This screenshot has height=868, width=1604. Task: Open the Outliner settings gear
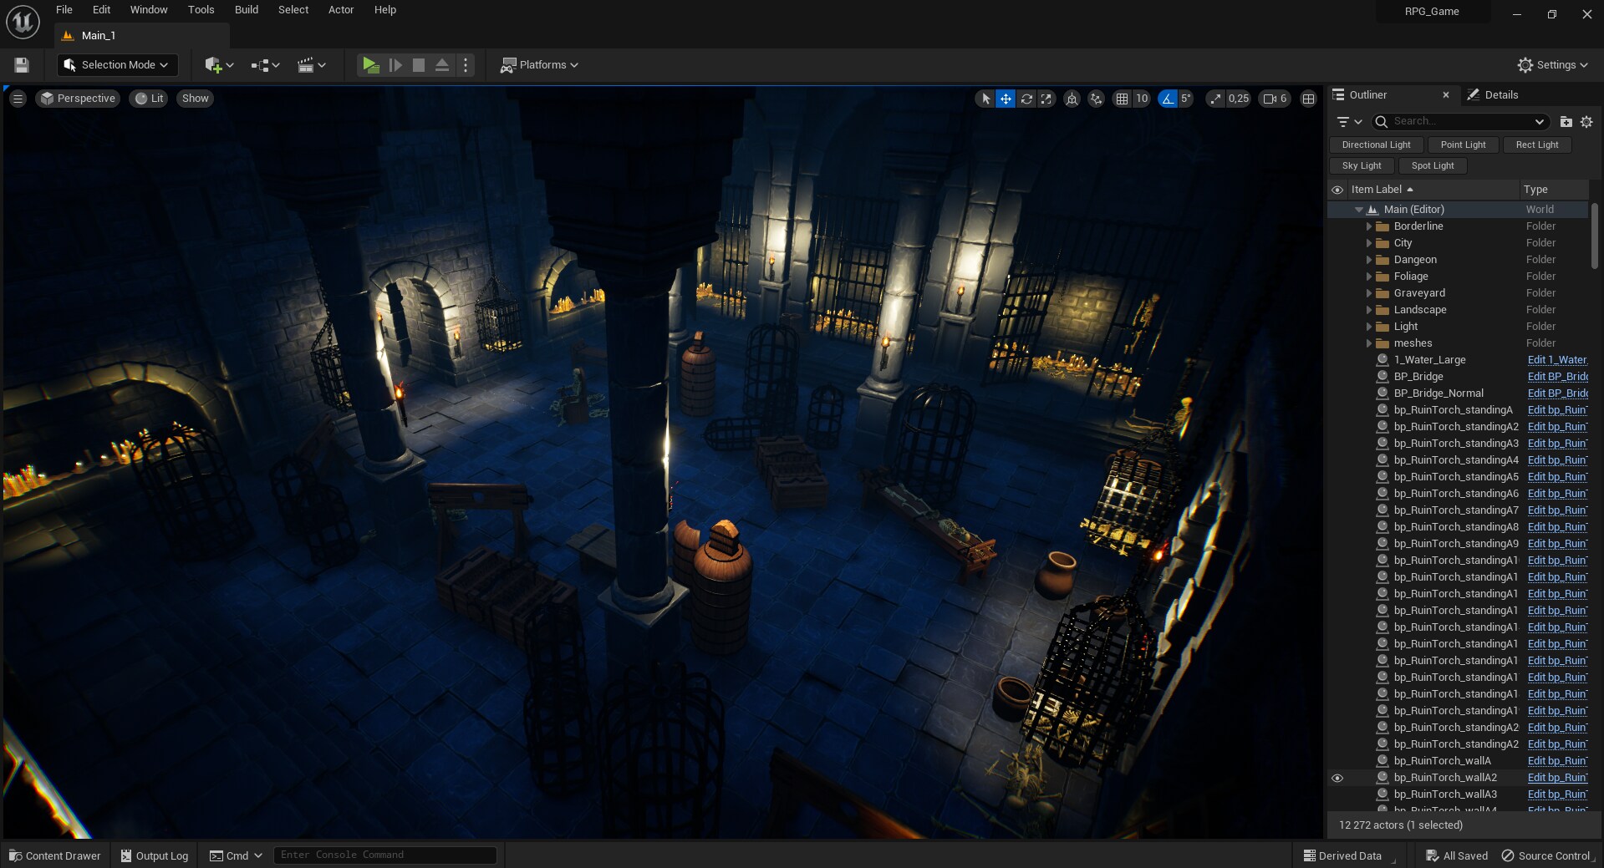[1586, 122]
